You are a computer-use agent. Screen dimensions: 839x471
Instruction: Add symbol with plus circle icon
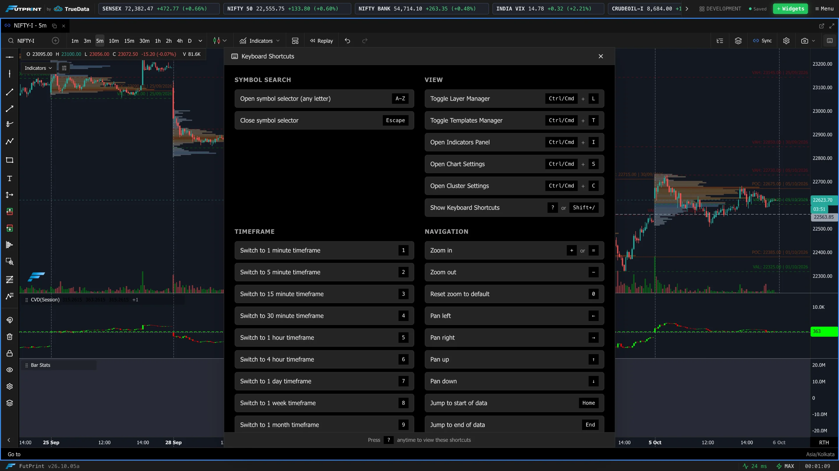point(56,41)
